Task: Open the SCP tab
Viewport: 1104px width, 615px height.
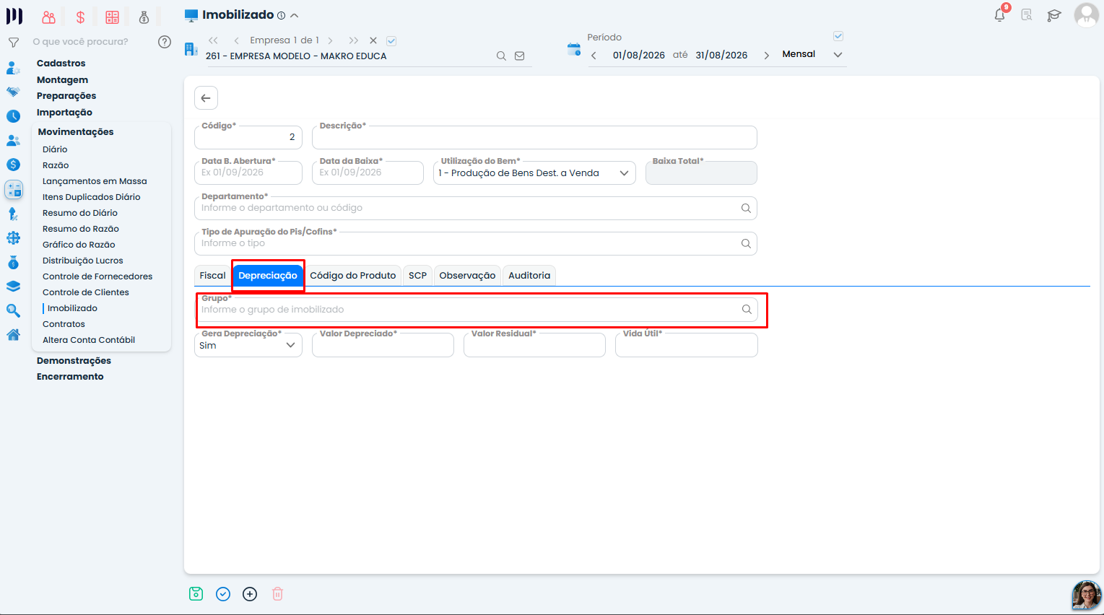Action: tap(417, 276)
